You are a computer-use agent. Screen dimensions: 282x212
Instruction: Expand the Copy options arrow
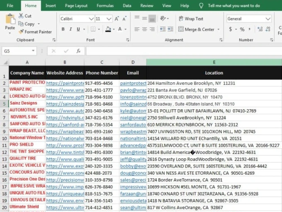click(x=39, y=24)
